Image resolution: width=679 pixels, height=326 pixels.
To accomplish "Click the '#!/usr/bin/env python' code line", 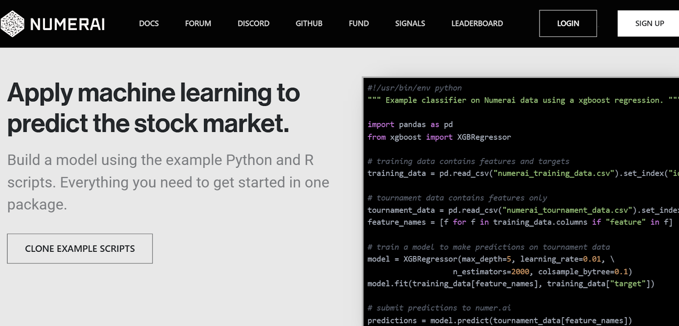I will pos(415,88).
